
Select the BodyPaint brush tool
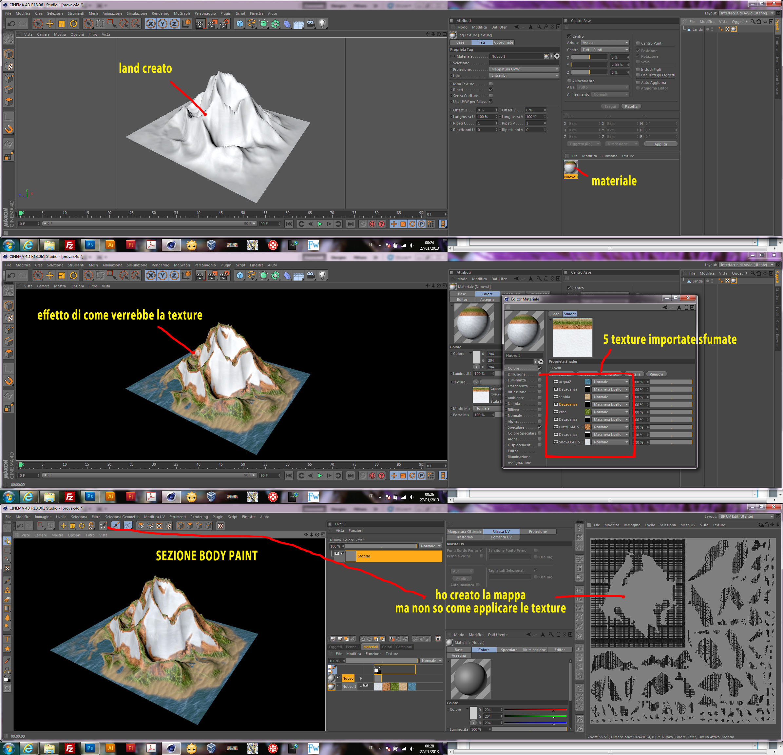[x=7, y=581]
